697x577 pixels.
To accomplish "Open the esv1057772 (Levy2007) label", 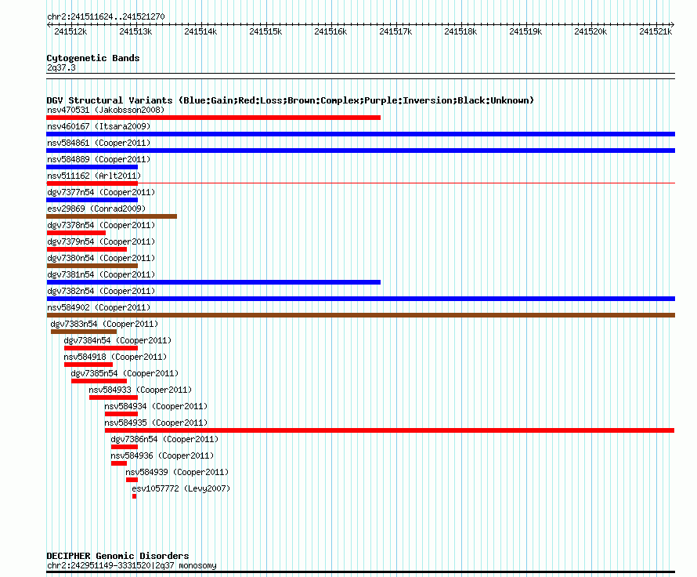I will pos(181,488).
